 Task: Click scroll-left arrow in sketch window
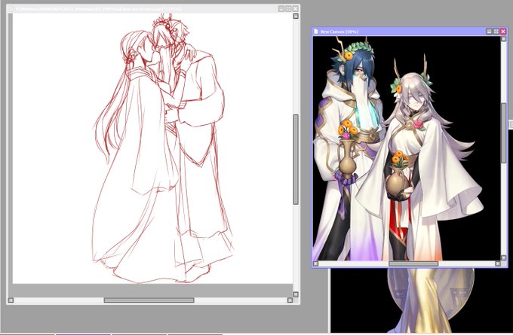(11, 300)
